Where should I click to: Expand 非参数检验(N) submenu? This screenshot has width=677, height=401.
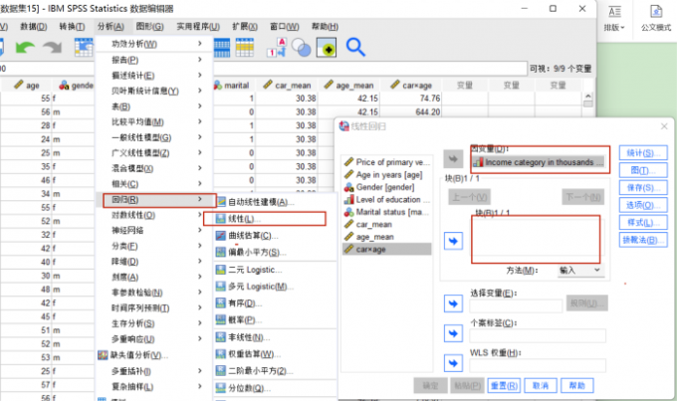click(x=155, y=293)
